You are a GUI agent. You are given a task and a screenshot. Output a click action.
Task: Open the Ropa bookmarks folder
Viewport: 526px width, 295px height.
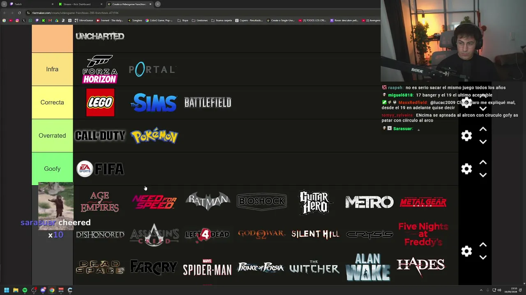pyautogui.click(x=183, y=20)
